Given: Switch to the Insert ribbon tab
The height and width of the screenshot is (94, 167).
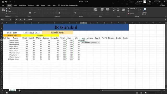Looking at the screenshot, I should pos(15,5).
